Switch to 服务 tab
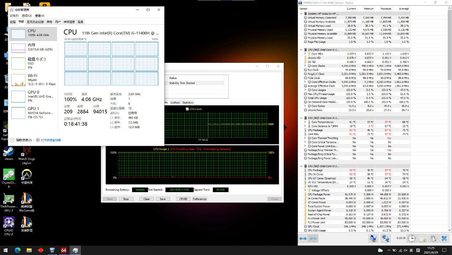The image size is (452, 255). (81, 22)
